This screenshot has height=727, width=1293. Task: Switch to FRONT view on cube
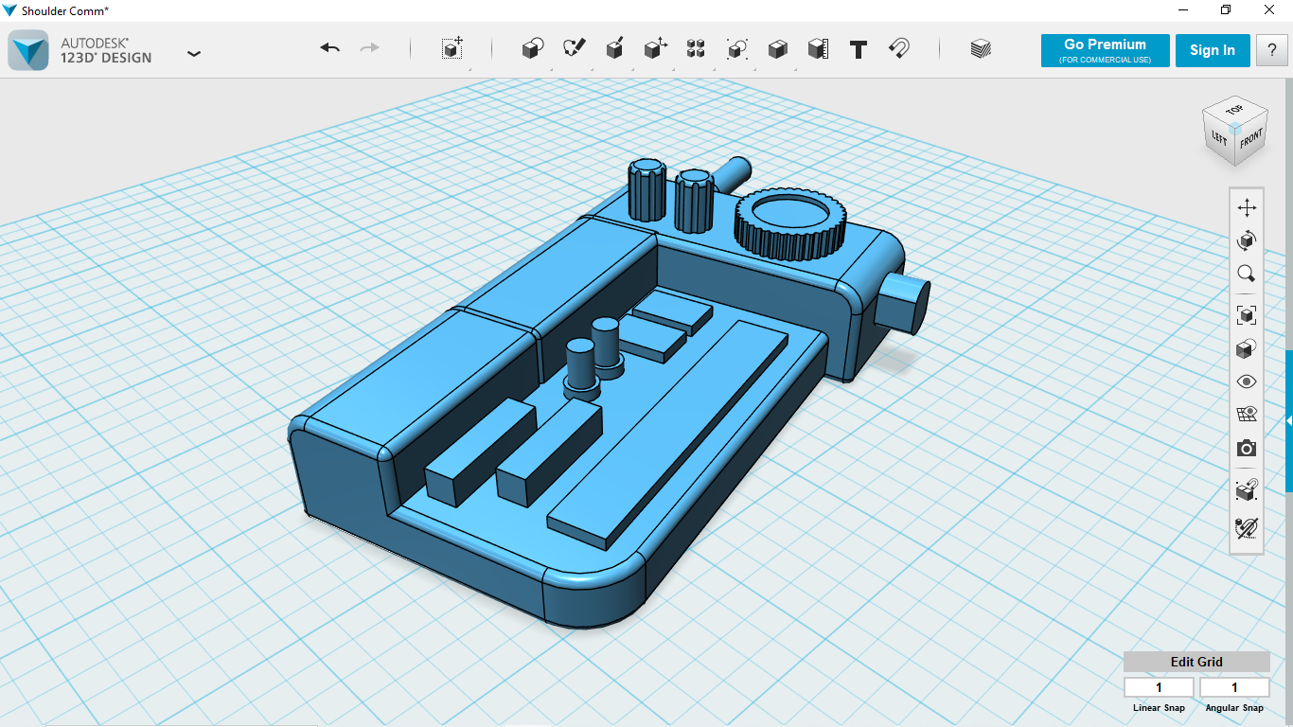tap(1250, 139)
